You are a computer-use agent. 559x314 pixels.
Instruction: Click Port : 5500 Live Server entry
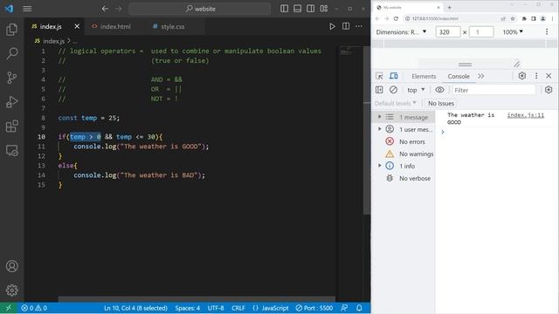[314, 308]
